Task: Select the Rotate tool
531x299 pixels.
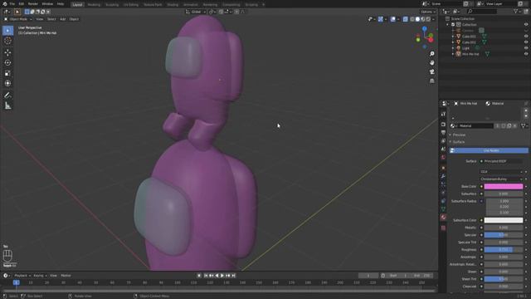Action: pyautogui.click(x=7, y=63)
